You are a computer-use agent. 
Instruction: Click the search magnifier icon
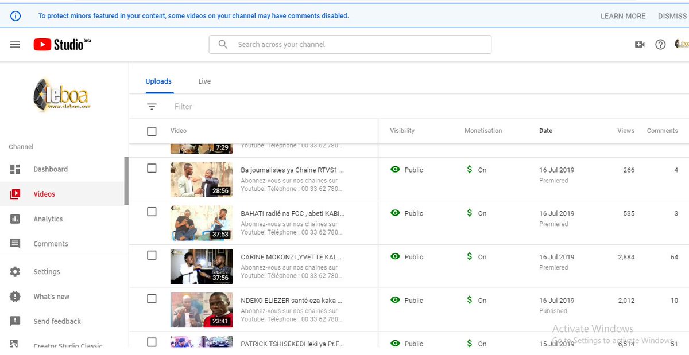click(223, 44)
